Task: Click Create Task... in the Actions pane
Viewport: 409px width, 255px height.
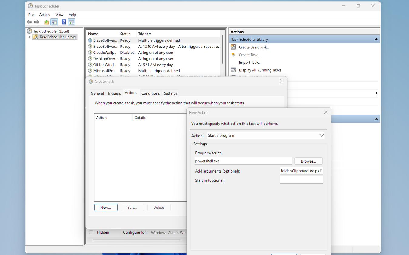Action: pyautogui.click(x=249, y=55)
